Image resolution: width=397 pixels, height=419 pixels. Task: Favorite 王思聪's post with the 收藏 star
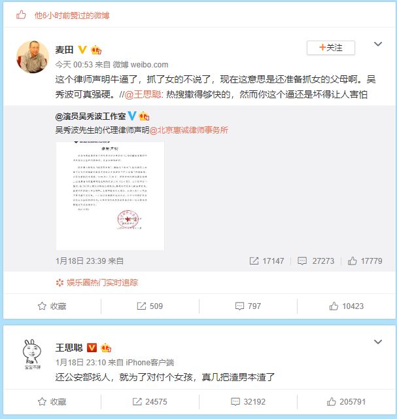52,401
